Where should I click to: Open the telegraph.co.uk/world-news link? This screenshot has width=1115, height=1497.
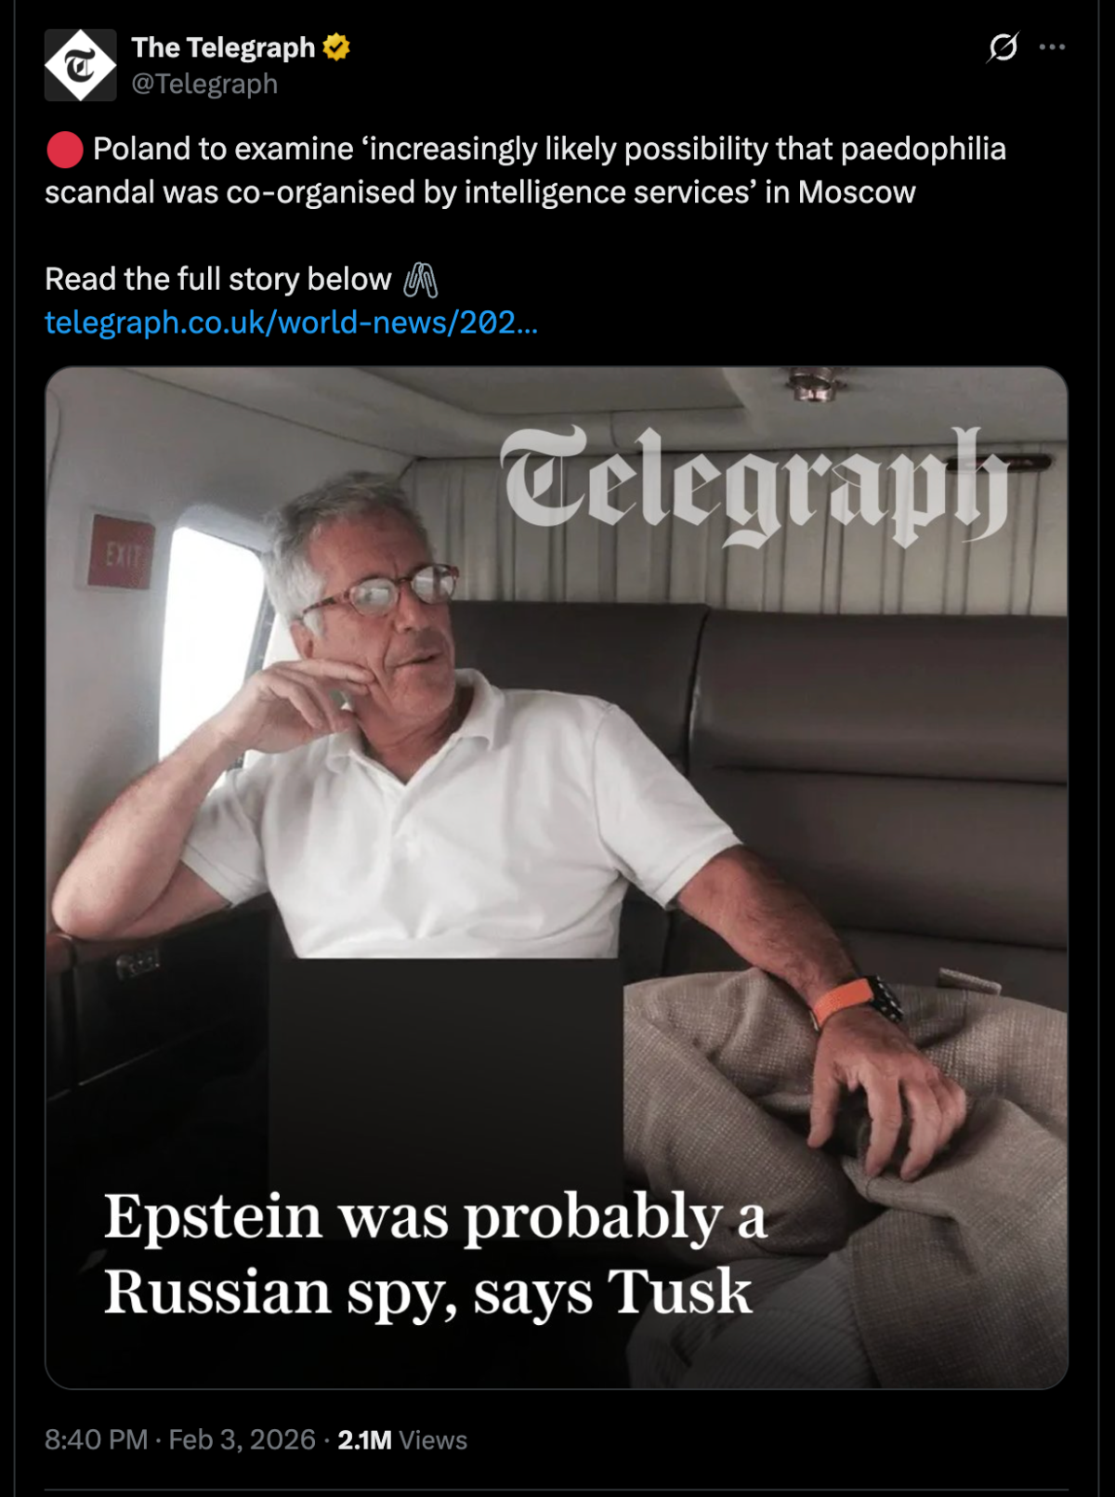pyautogui.click(x=291, y=322)
